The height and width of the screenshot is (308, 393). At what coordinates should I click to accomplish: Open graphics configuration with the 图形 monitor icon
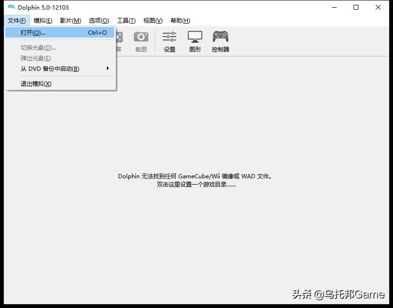[x=195, y=41]
